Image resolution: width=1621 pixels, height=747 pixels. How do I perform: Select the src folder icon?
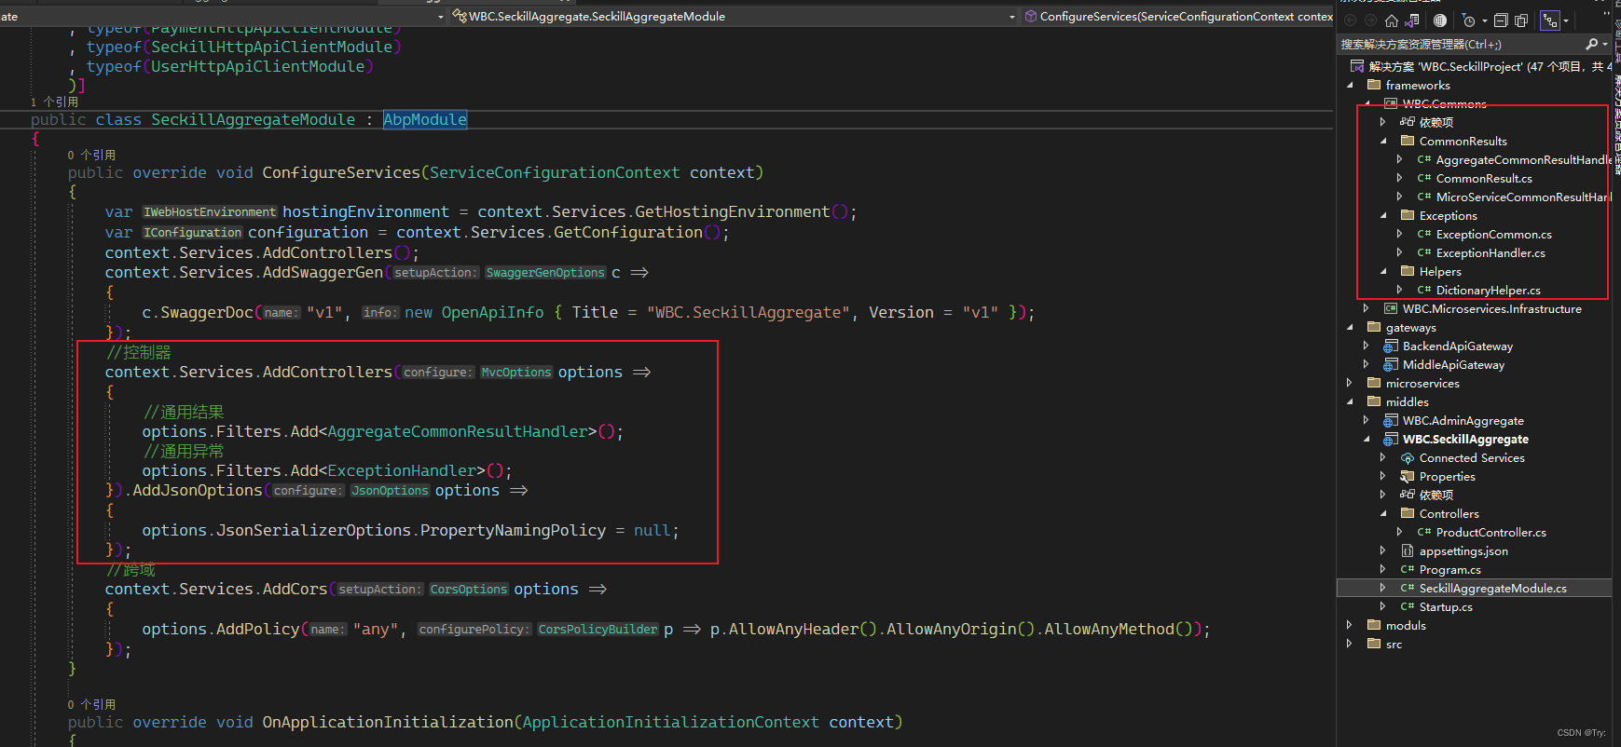[1374, 644]
